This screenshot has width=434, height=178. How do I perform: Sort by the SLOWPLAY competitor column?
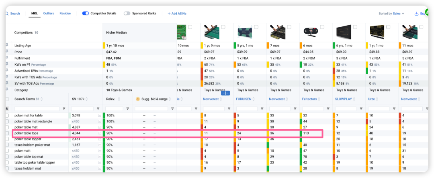click(x=343, y=99)
